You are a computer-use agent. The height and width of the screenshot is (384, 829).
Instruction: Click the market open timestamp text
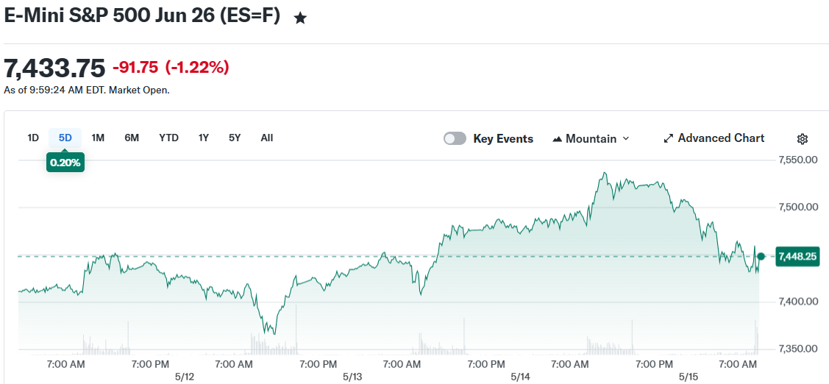[87, 90]
